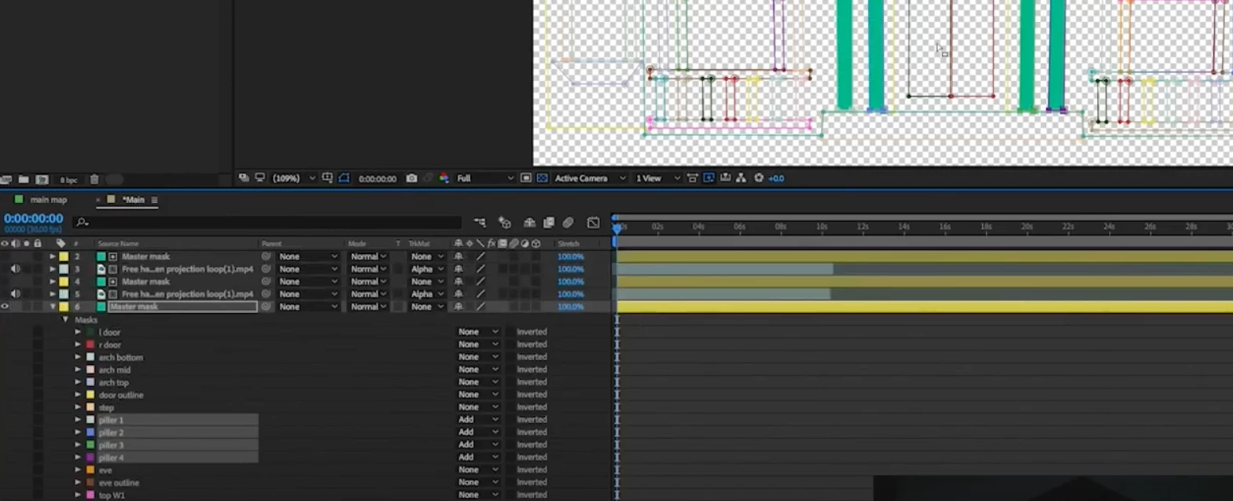This screenshot has width=1233, height=501.
Task: Hide layer 6 Master mask with eye
Action: [5, 307]
